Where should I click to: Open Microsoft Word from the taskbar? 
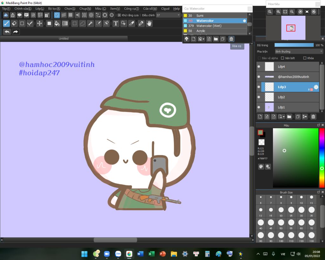pos(140,254)
